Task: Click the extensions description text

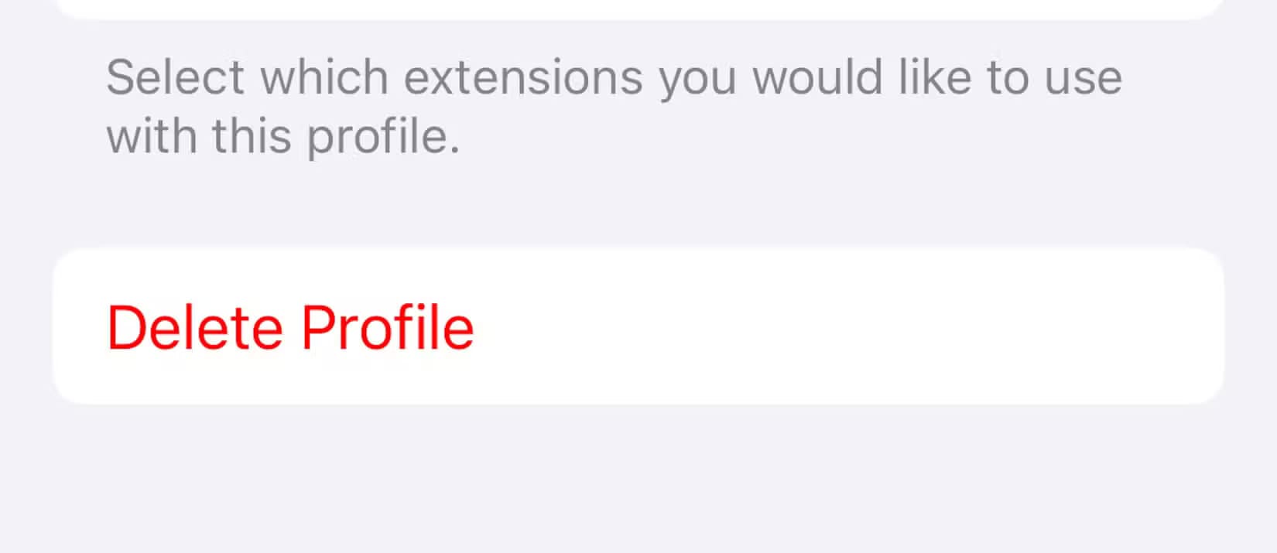Action: coord(614,107)
